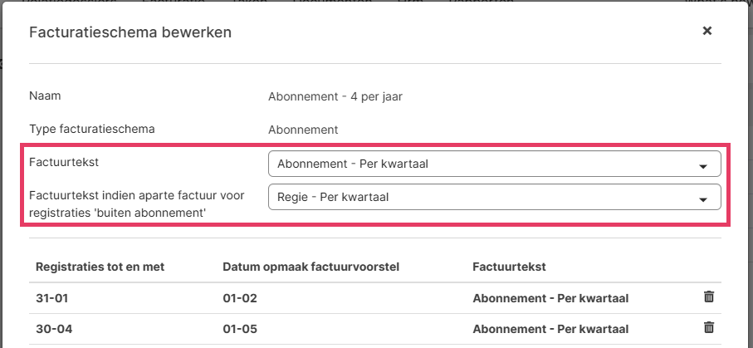
Task: Click the 'Naam' field label
Action: coord(45,96)
